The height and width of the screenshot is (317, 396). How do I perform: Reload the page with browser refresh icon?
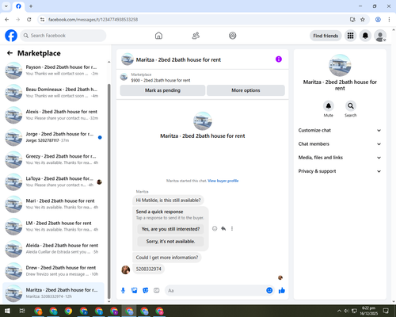tap(29, 20)
